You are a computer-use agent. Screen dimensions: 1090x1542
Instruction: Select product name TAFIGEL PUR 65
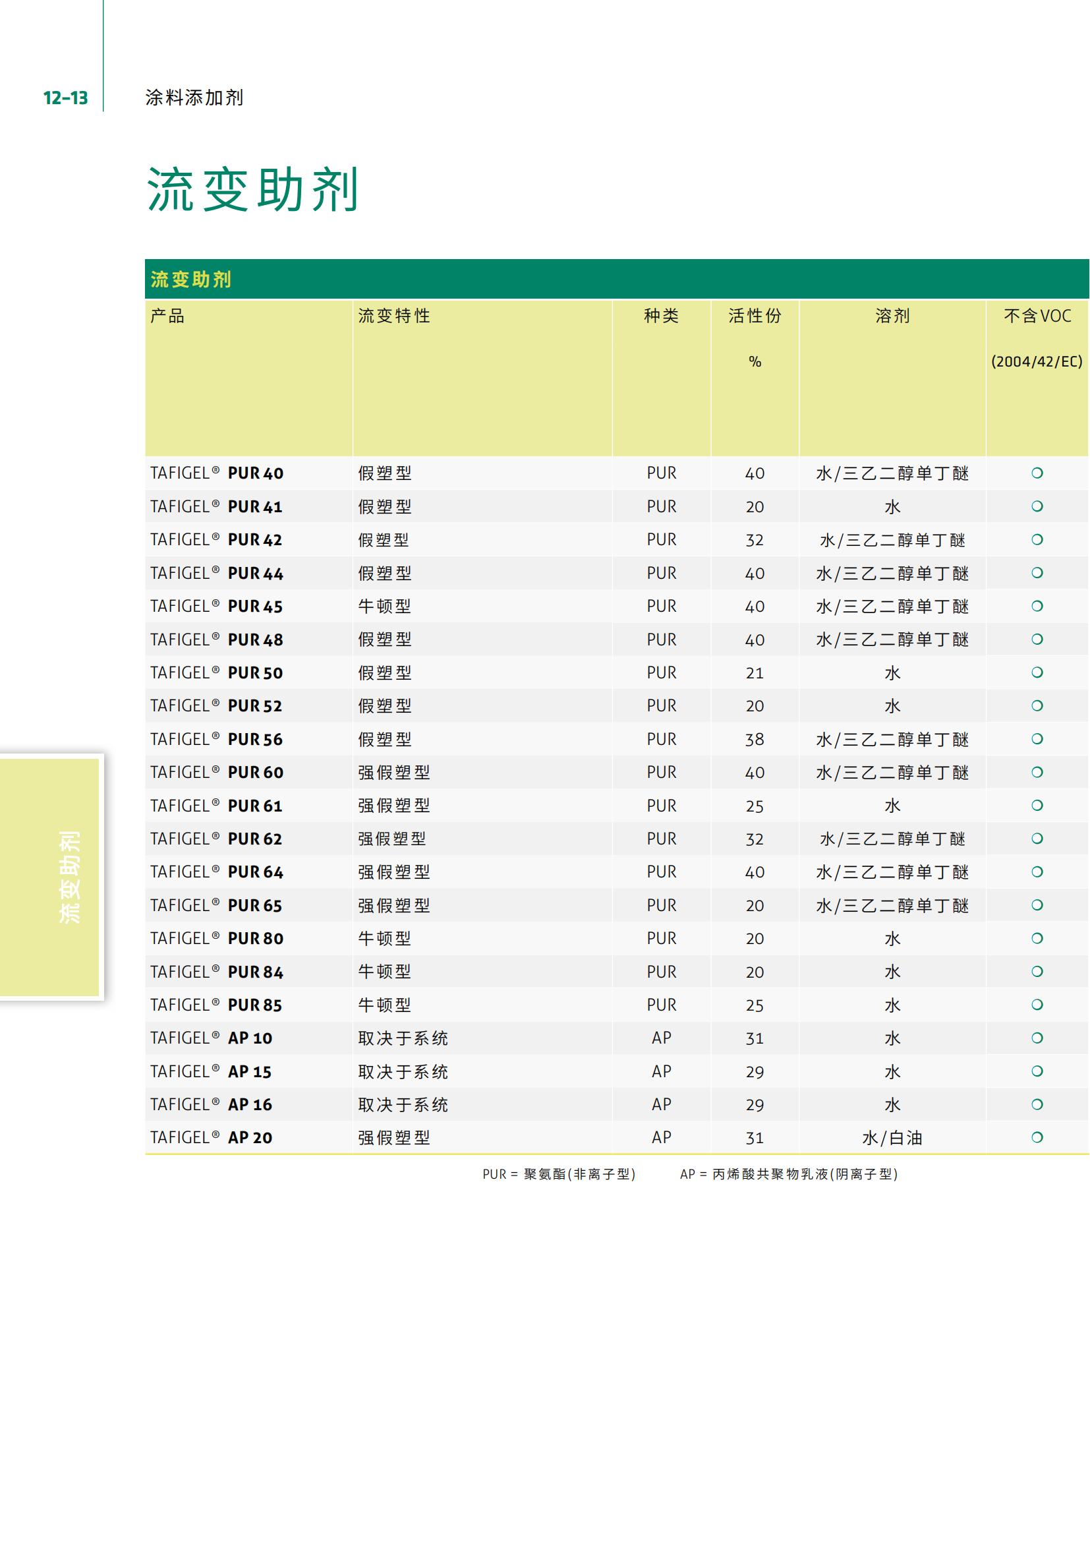coord(216,905)
